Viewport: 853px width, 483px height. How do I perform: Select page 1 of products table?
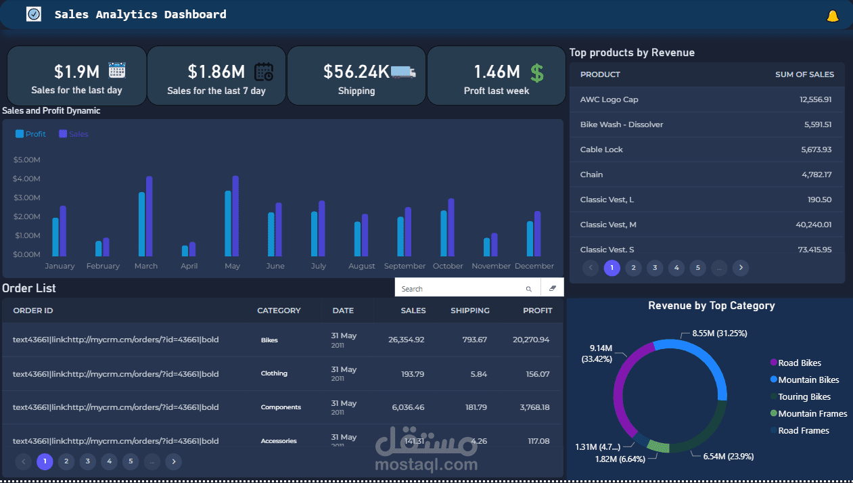(612, 268)
